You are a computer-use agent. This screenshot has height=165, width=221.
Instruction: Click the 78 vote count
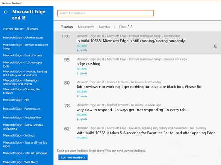(67, 106)
